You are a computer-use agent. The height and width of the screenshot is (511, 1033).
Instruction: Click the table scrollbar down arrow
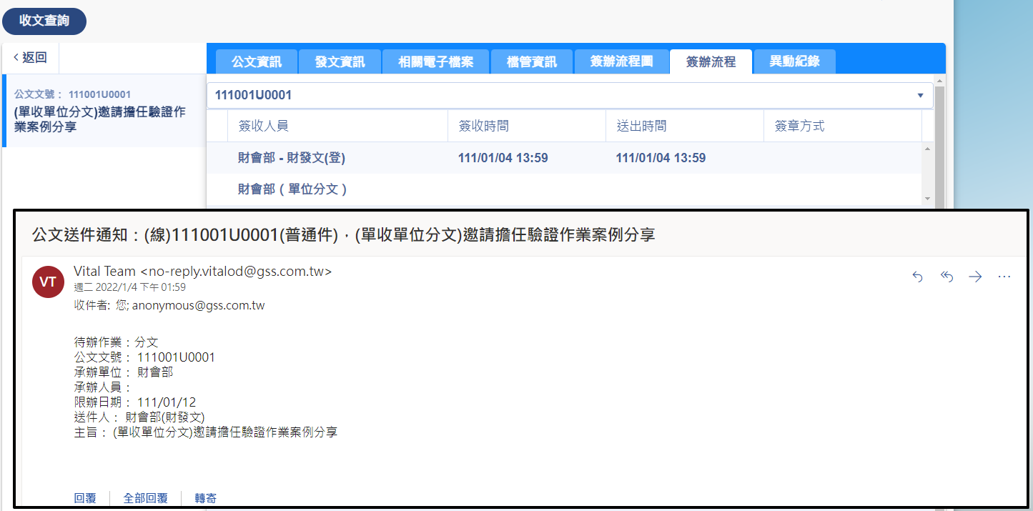tap(927, 199)
